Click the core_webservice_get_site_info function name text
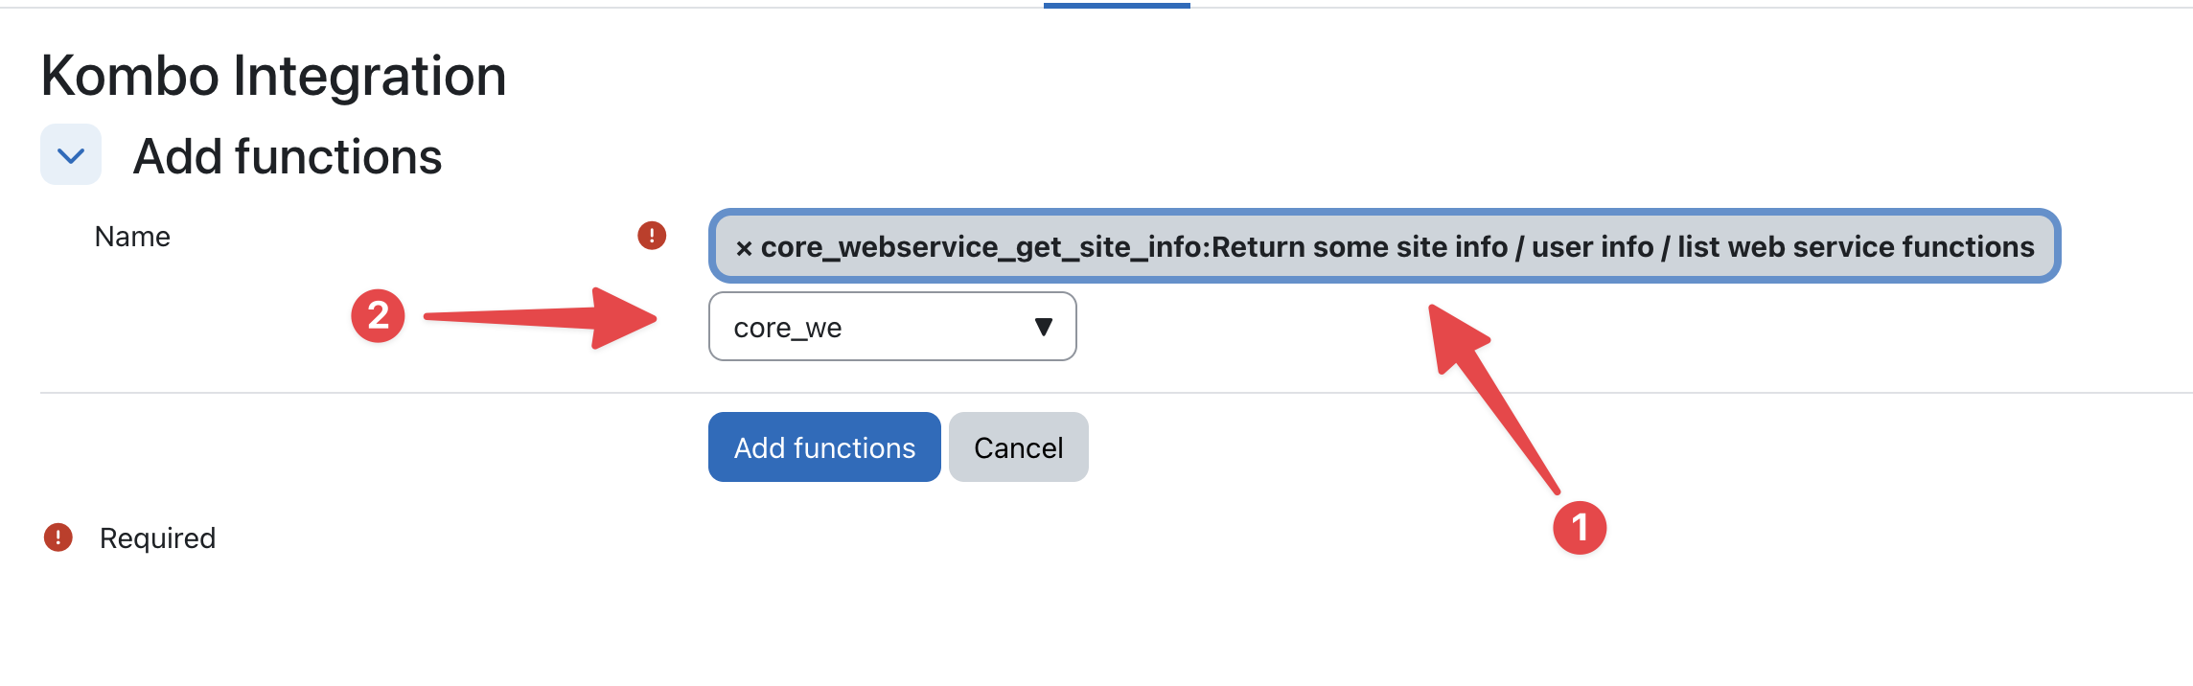The width and height of the screenshot is (2193, 686). pyautogui.click(x=983, y=247)
